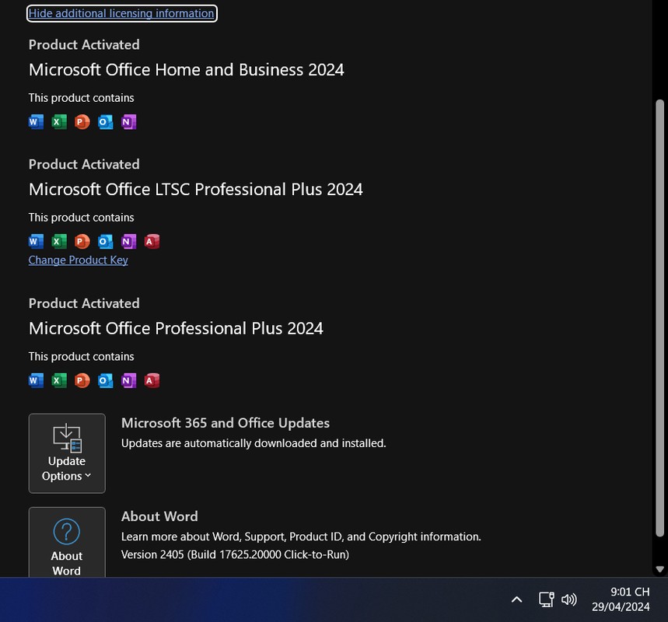Open the Change Product Key link
The width and height of the screenshot is (668, 622).
tap(78, 260)
